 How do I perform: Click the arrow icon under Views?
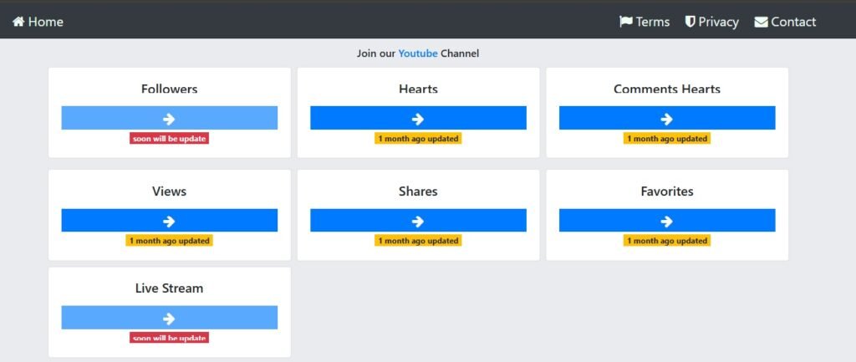tap(169, 221)
